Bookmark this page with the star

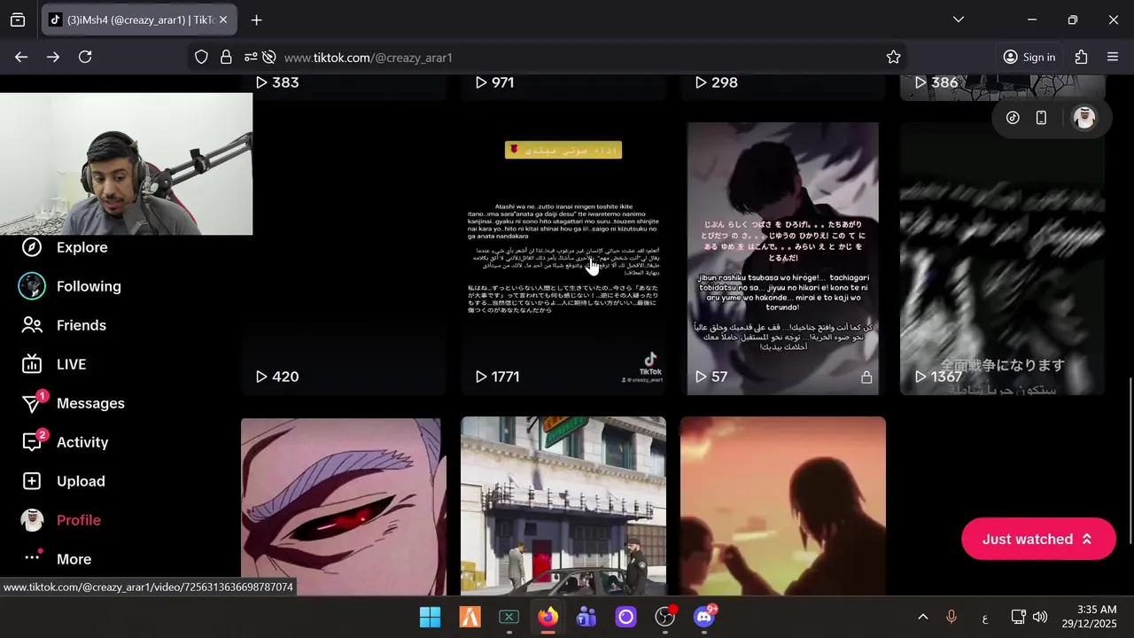[893, 57]
